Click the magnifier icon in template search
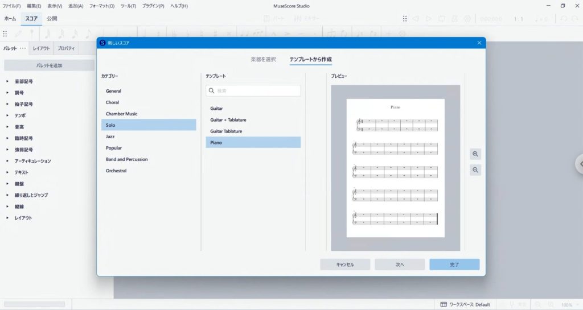Image resolution: width=583 pixels, height=310 pixels. pyautogui.click(x=212, y=91)
